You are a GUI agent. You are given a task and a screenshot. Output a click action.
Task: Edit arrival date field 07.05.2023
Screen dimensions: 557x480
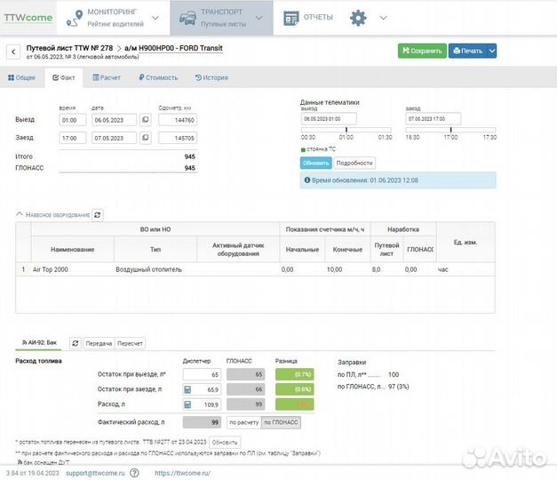pyautogui.click(x=114, y=138)
